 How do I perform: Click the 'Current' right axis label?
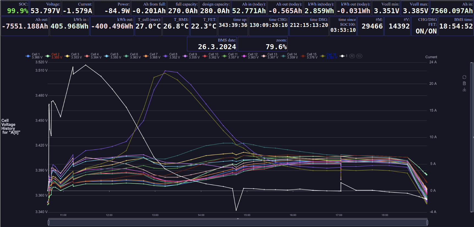coord(431,57)
